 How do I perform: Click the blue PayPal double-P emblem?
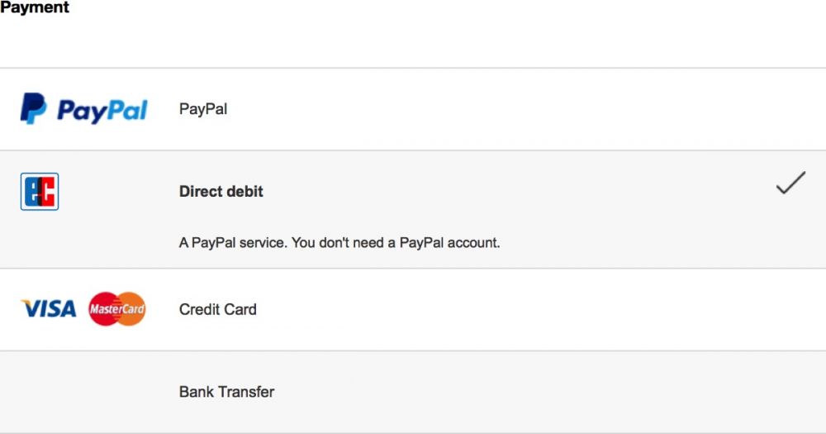click(33, 108)
